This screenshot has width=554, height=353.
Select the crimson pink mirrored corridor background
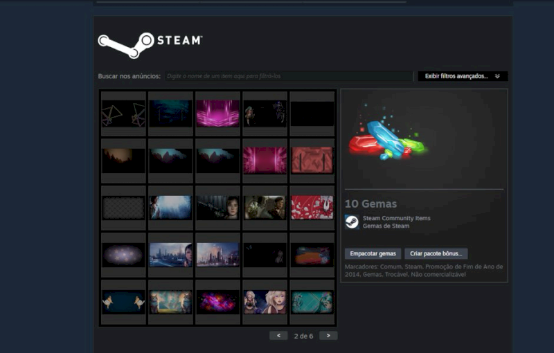pyautogui.click(x=265, y=161)
